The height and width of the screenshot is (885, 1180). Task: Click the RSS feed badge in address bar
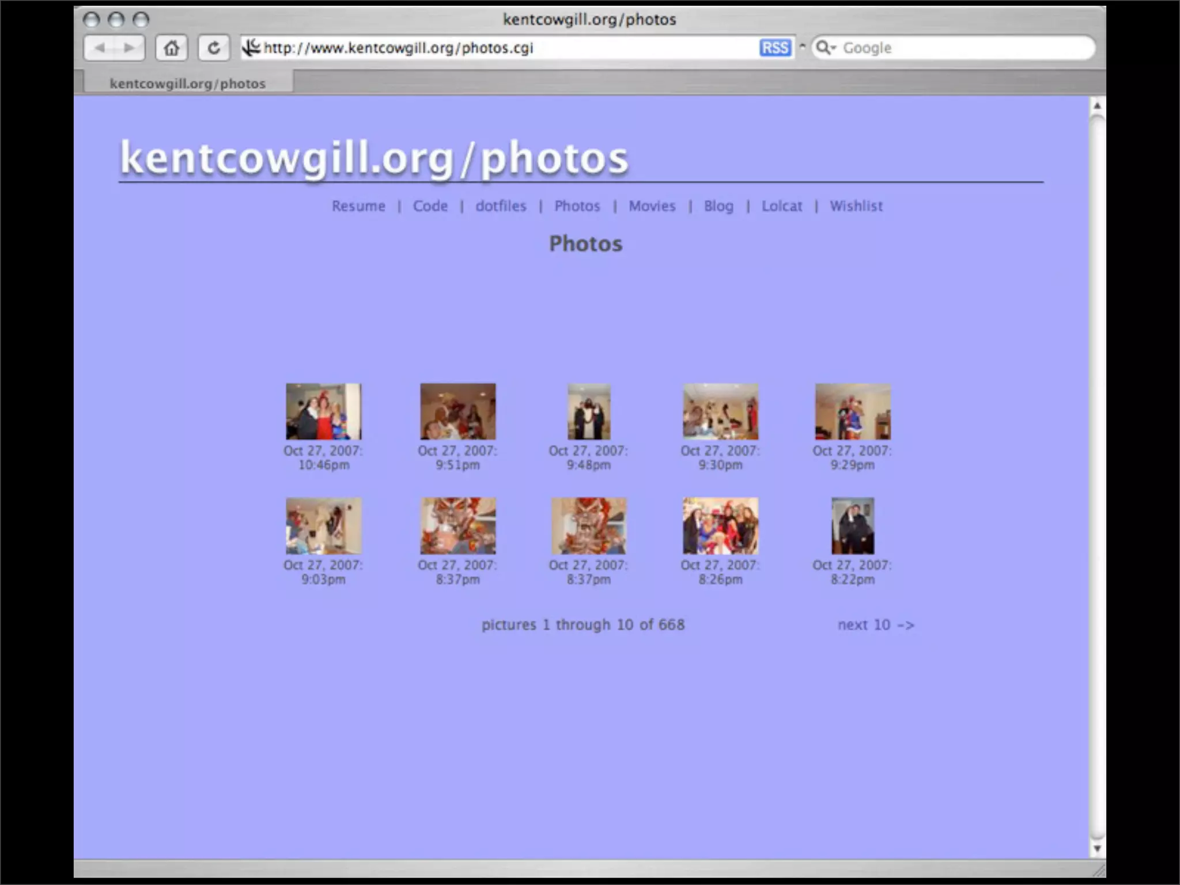coord(775,48)
